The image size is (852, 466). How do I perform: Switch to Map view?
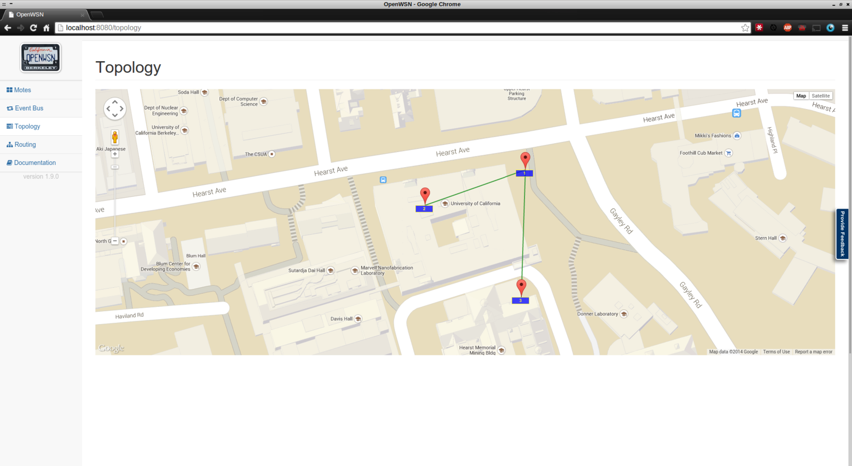tap(801, 96)
